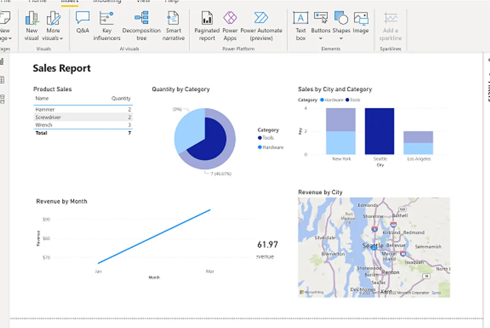Select the Wrench row in table

point(83,125)
